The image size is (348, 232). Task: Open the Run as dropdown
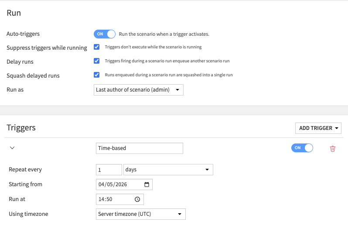click(139, 90)
